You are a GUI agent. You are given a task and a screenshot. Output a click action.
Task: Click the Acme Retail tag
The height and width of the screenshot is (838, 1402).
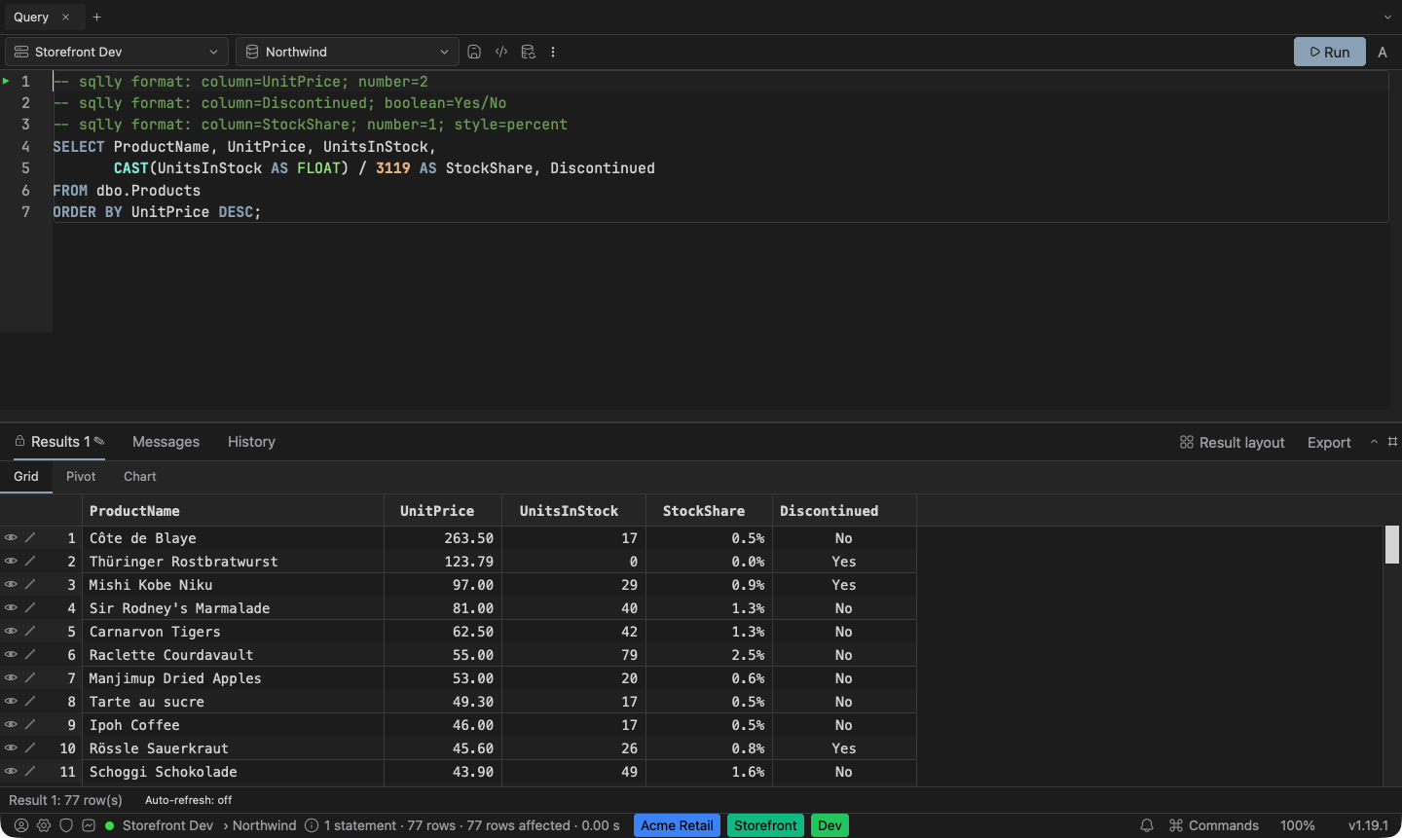[x=677, y=825]
